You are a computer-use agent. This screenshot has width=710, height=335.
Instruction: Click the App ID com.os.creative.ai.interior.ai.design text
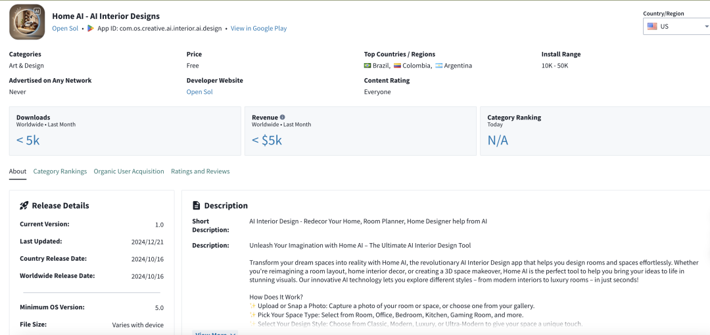(x=160, y=28)
